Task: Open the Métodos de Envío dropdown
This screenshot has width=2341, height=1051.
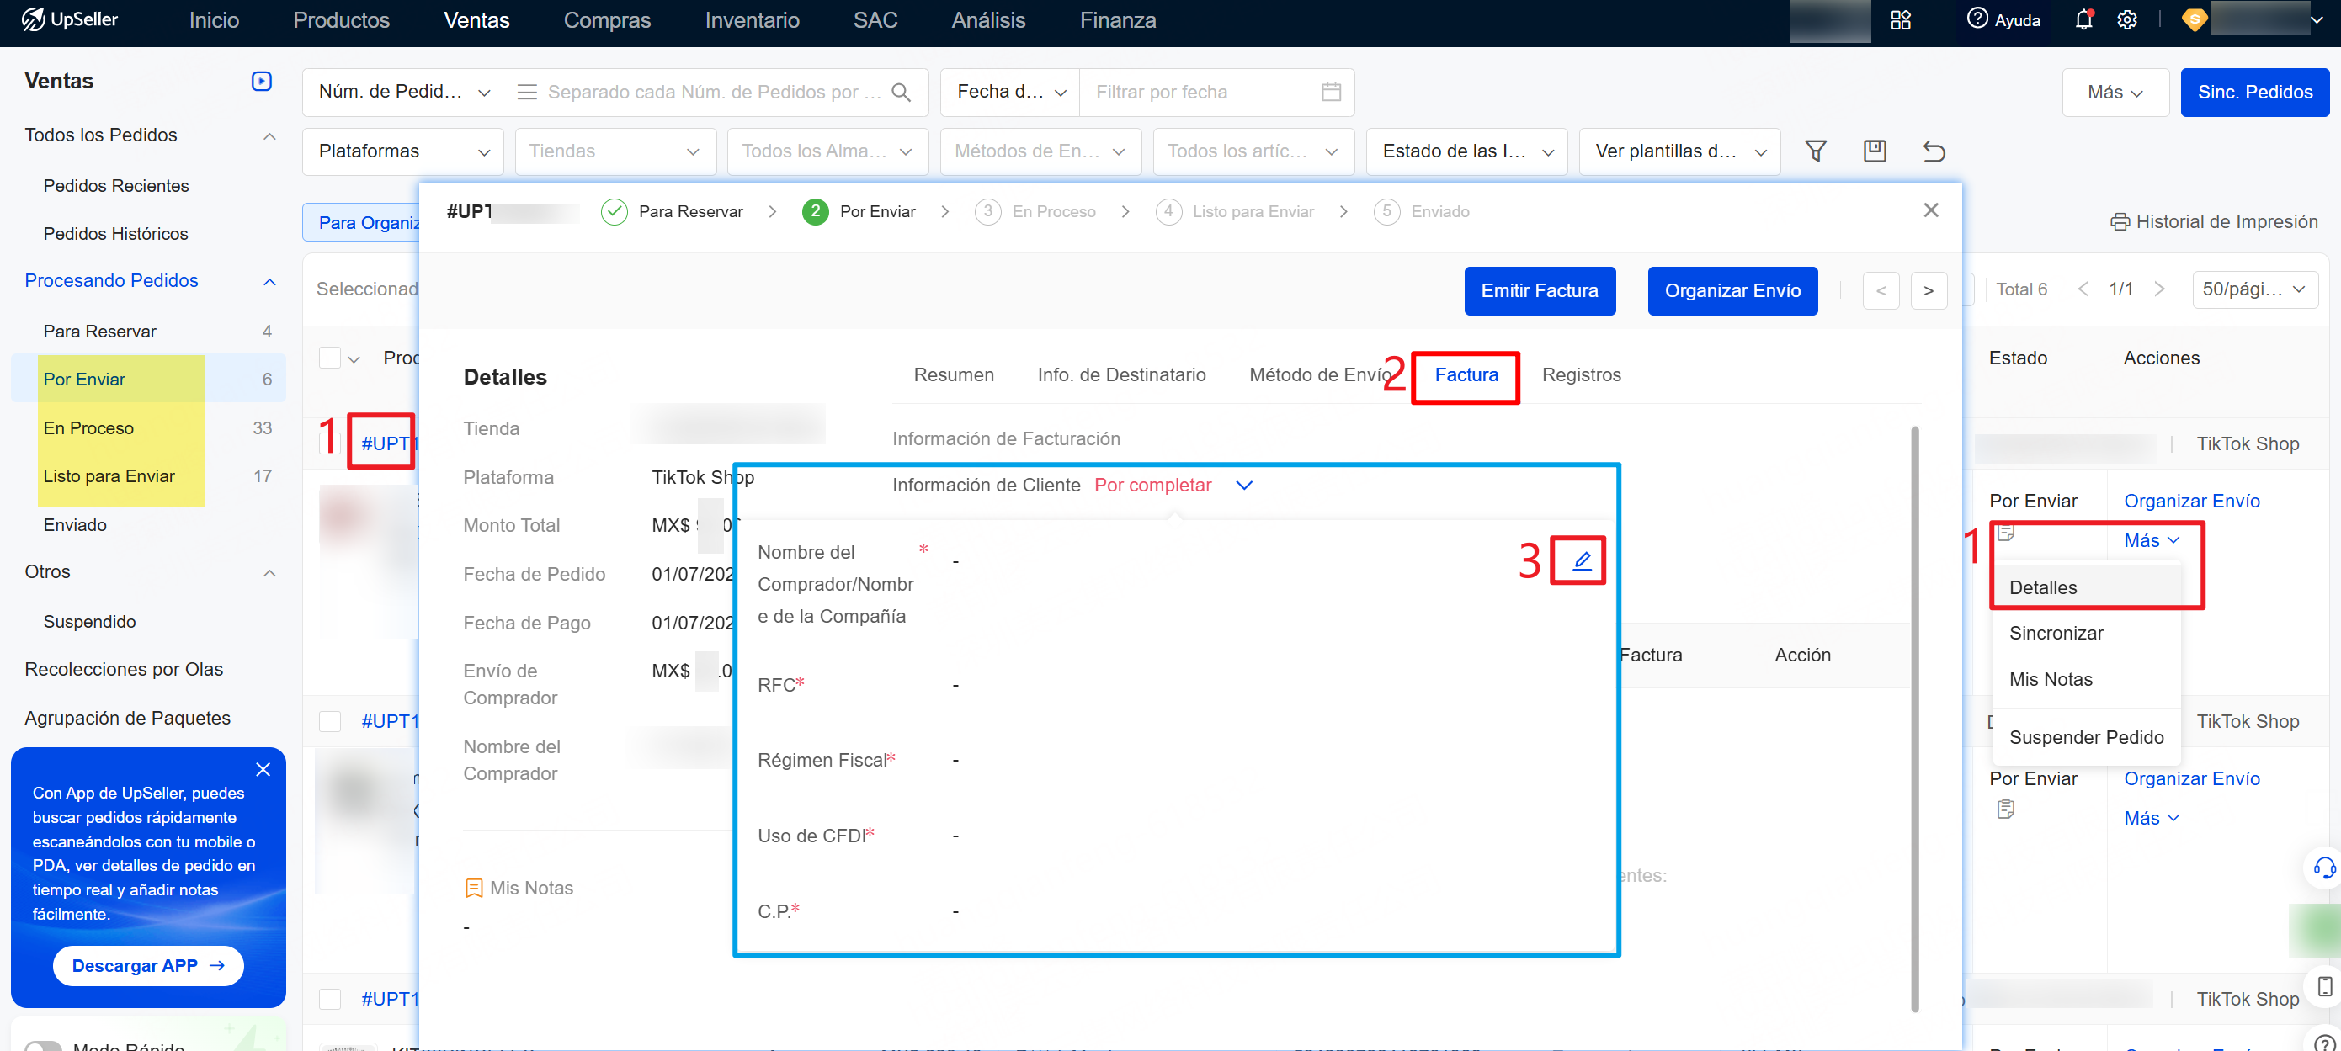Action: coord(1040,151)
